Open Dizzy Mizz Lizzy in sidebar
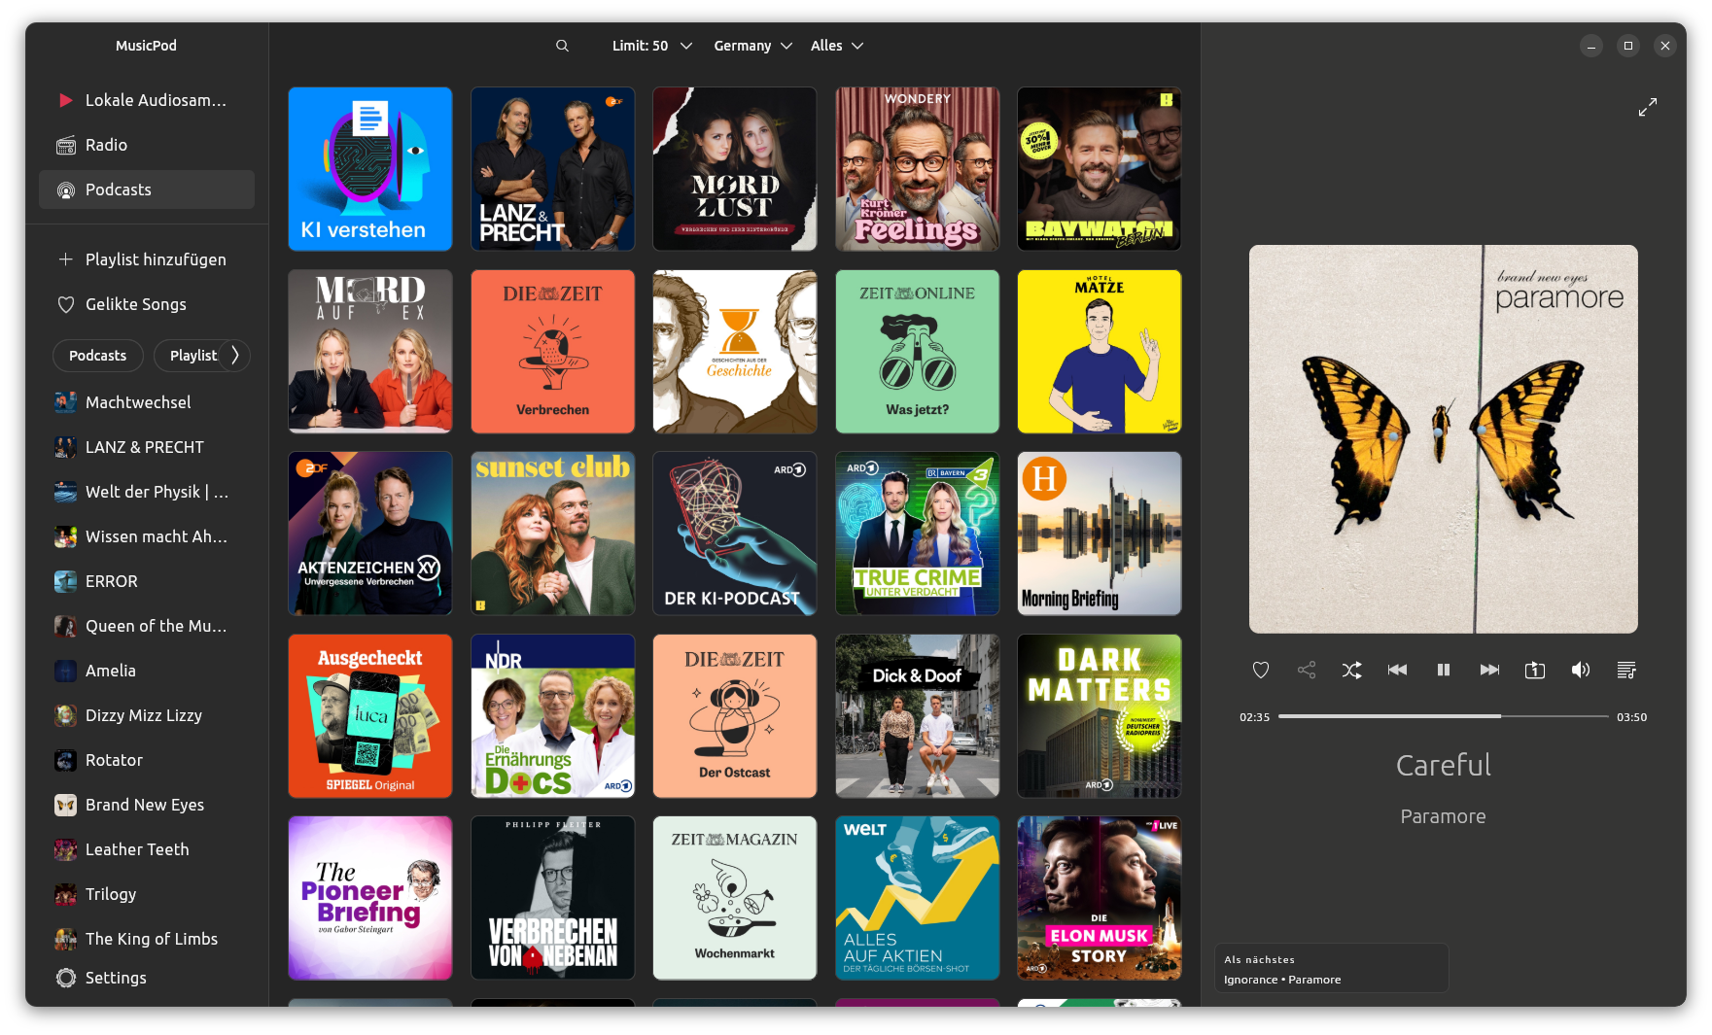Viewport: 1712px width, 1035px height. click(147, 715)
